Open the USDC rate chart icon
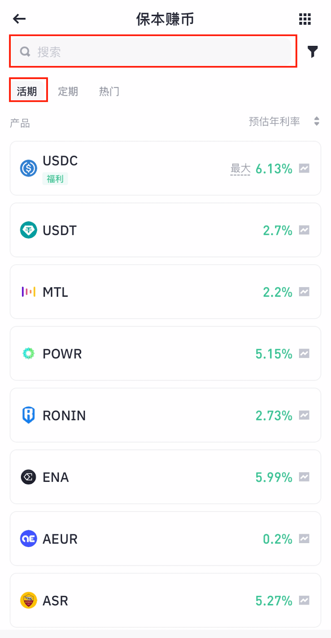 304,168
